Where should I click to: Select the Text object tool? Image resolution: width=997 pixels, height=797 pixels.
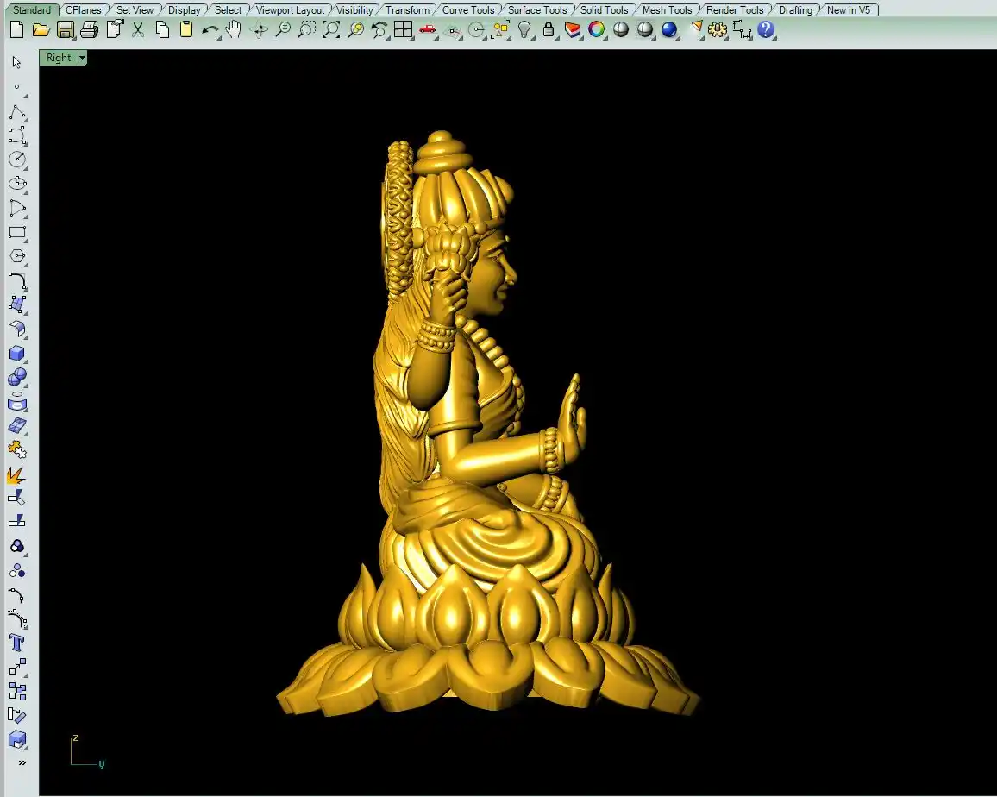17,643
